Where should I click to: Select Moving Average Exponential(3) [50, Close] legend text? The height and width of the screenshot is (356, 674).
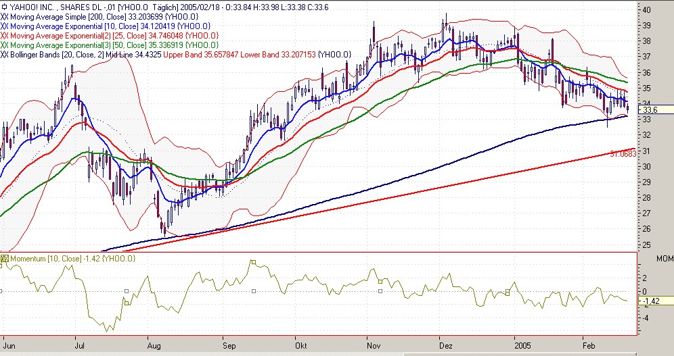pyautogui.click(x=114, y=45)
